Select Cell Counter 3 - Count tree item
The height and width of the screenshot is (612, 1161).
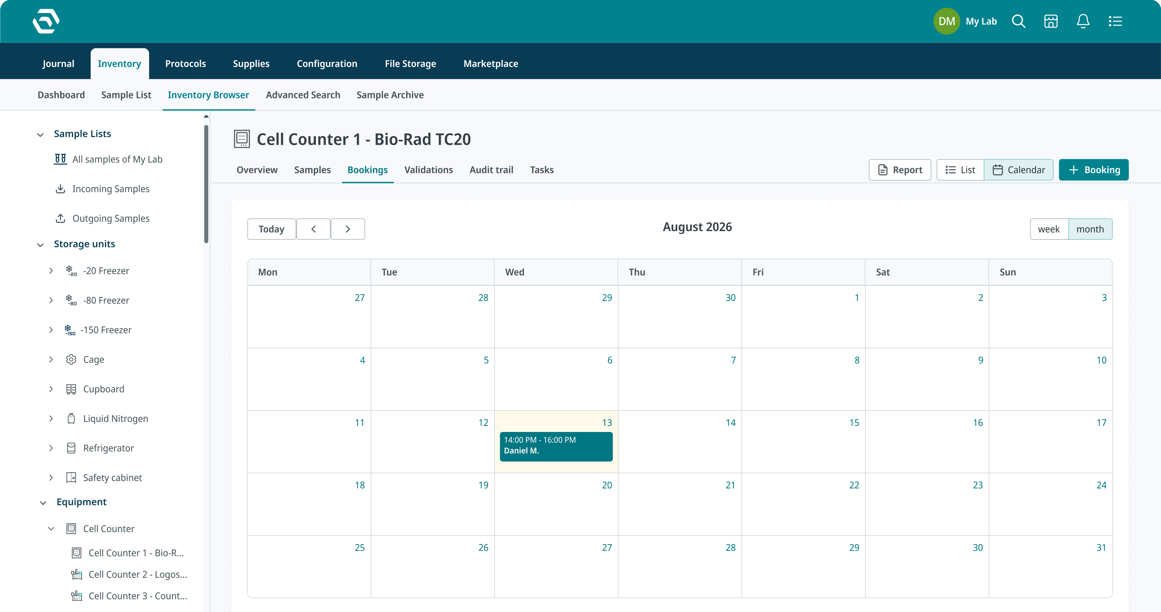pos(129,596)
